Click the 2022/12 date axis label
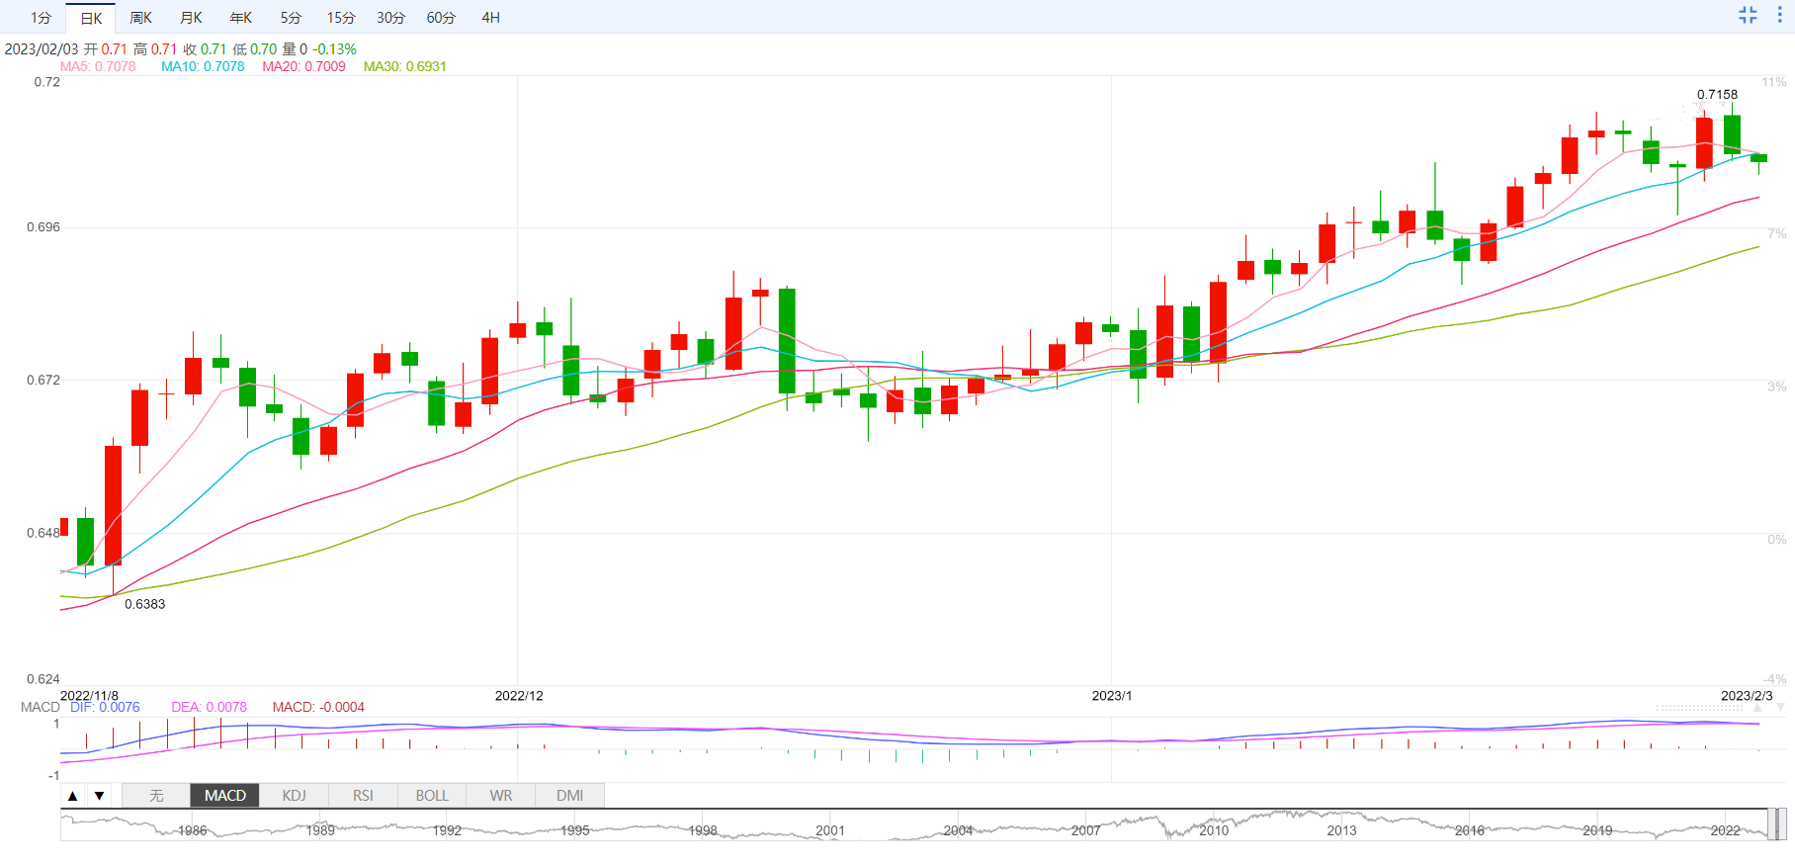This screenshot has height=864, width=1795. pos(519,696)
